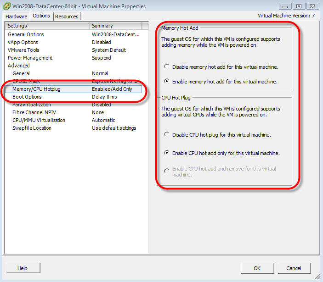This screenshot has height=282, width=323.
Task: Select Memory/CPU Hotplug row
Action: tap(74, 89)
